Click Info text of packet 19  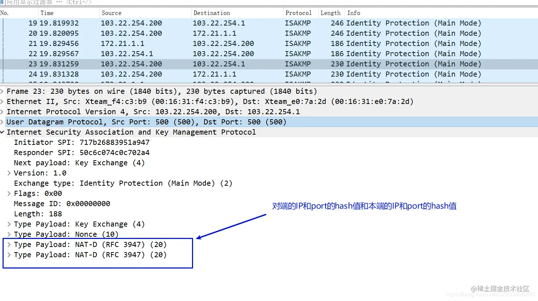tap(414, 23)
